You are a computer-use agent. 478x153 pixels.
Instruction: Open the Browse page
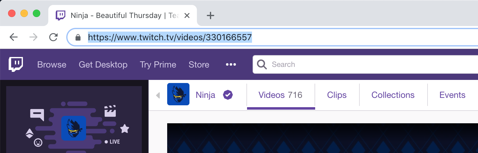pos(52,64)
